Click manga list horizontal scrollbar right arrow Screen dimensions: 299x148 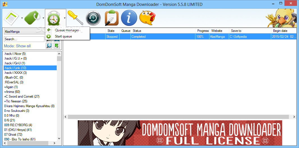tap(54, 143)
